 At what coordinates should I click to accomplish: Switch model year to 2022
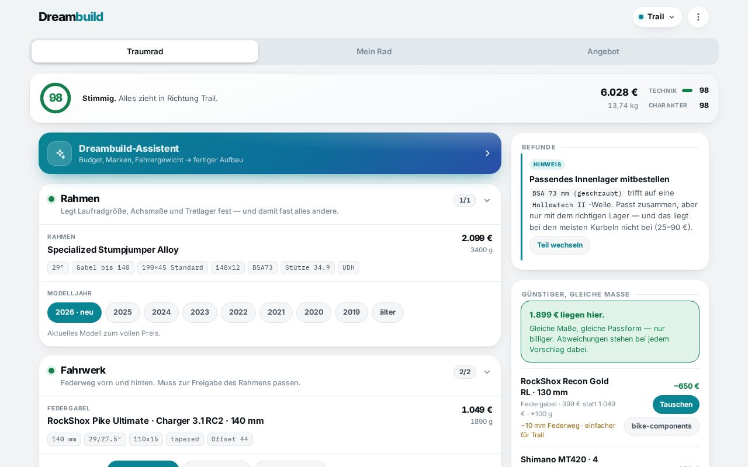pyautogui.click(x=238, y=312)
